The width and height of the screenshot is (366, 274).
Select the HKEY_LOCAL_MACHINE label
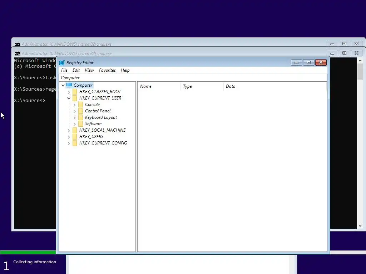pyautogui.click(x=102, y=130)
